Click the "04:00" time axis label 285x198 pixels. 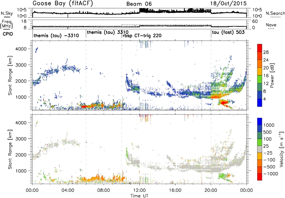pos(68,190)
